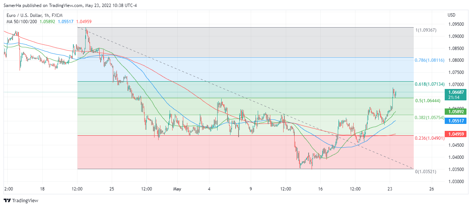Image resolution: width=472 pixels, height=207 pixels.
Task: Click the red 1.04959 price axis tag
Action: coord(456,134)
